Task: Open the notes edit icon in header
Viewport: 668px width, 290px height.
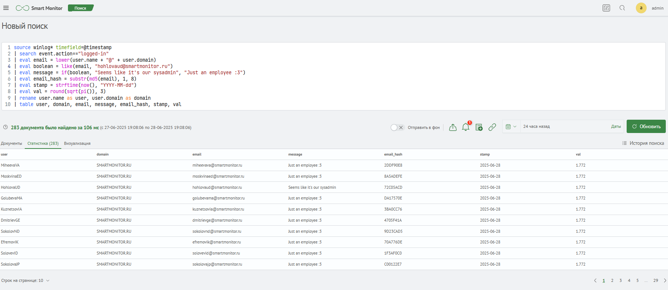Action: click(x=606, y=8)
